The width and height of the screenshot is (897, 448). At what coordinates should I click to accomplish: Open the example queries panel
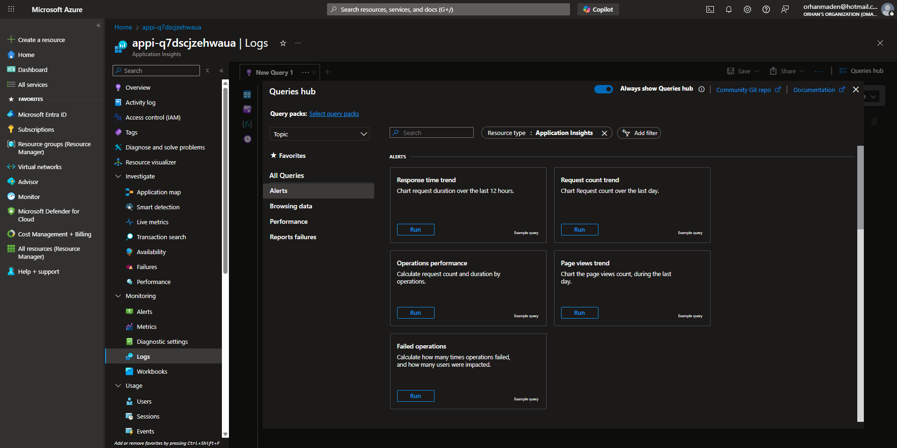point(247,109)
